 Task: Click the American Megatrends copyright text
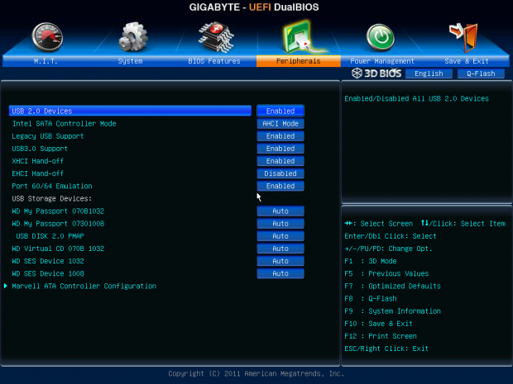[256, 373]
